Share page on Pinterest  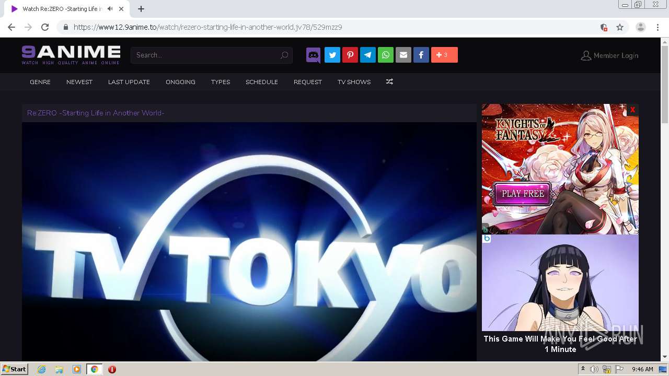pos(350,55)
